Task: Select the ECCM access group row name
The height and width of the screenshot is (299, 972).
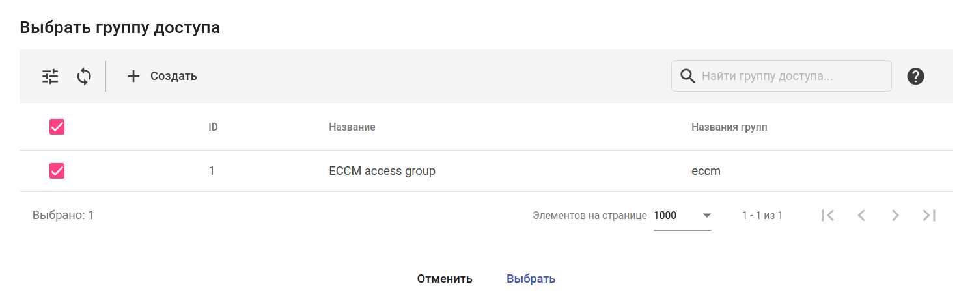Action: coord(382,171)
